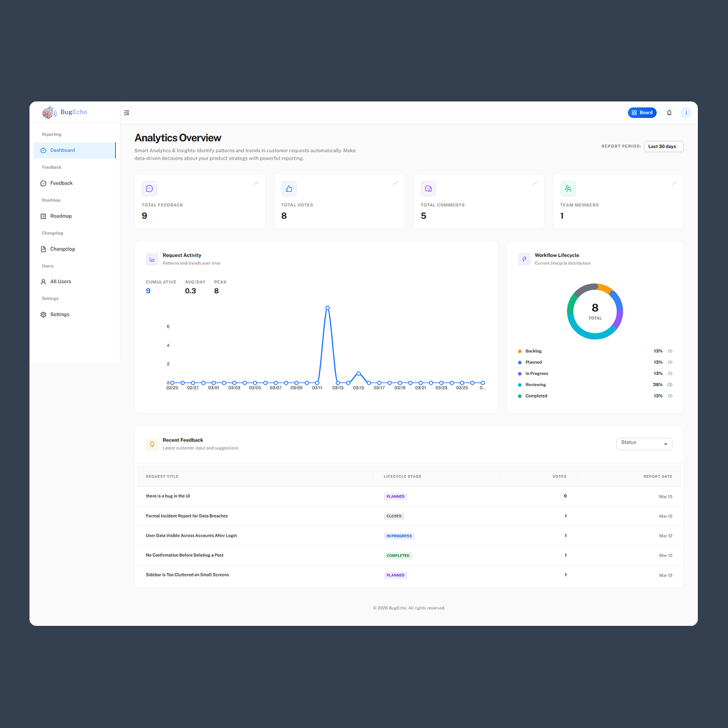The height and width of the screenshot is (728, 728).
Task: Click the Feedback speech-bubble icon in sidebar
Action: (x=43, y=183)
